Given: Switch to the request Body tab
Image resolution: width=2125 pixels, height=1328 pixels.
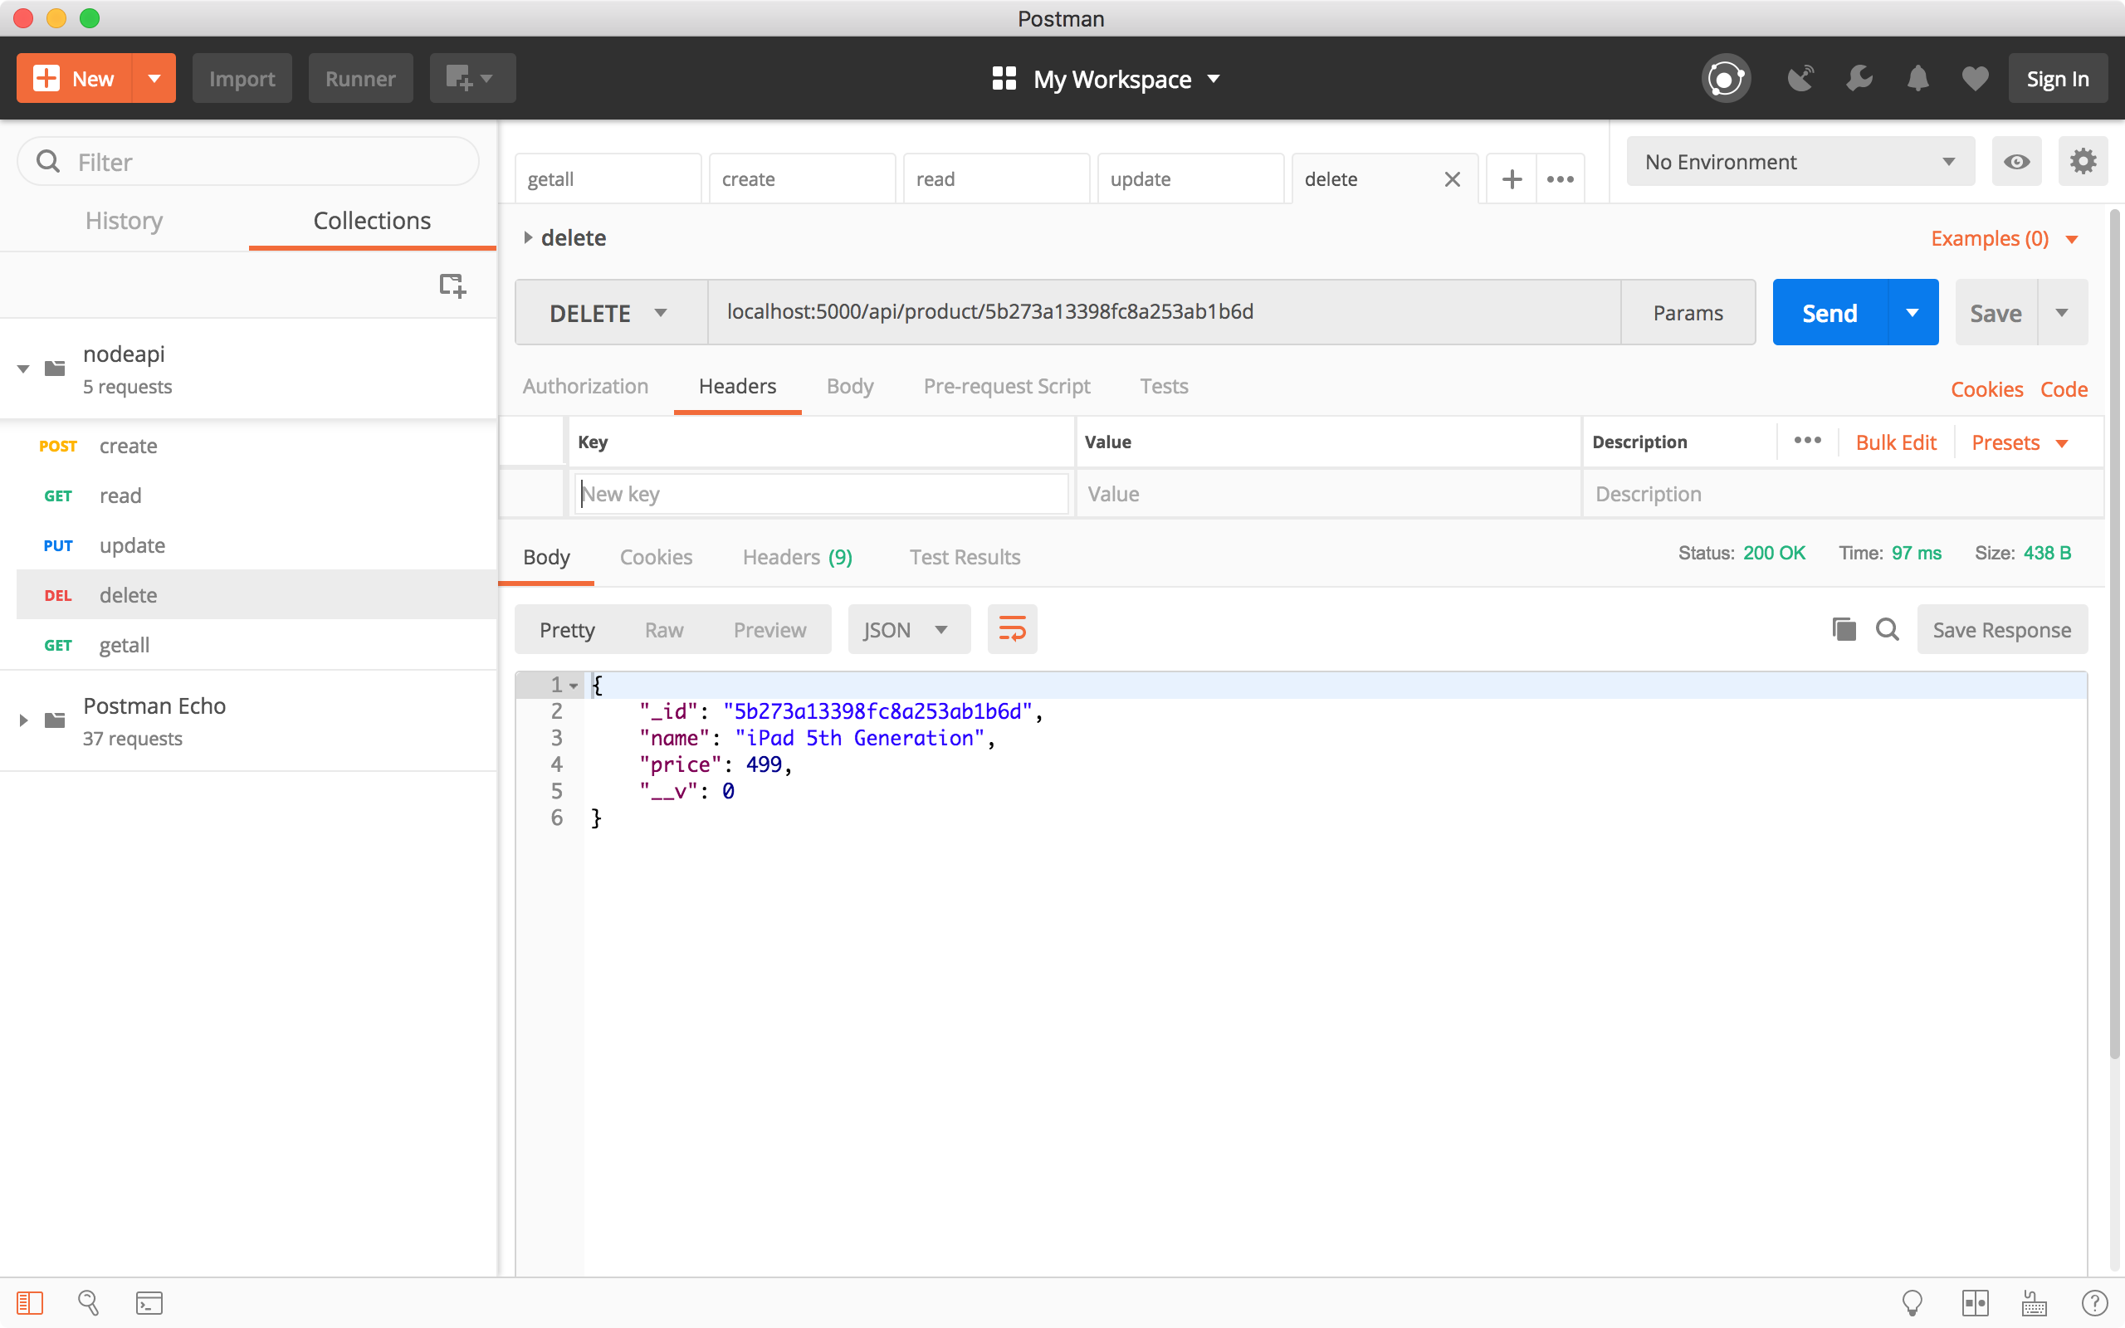Looking at the screenshot, I should pos(850,387).
